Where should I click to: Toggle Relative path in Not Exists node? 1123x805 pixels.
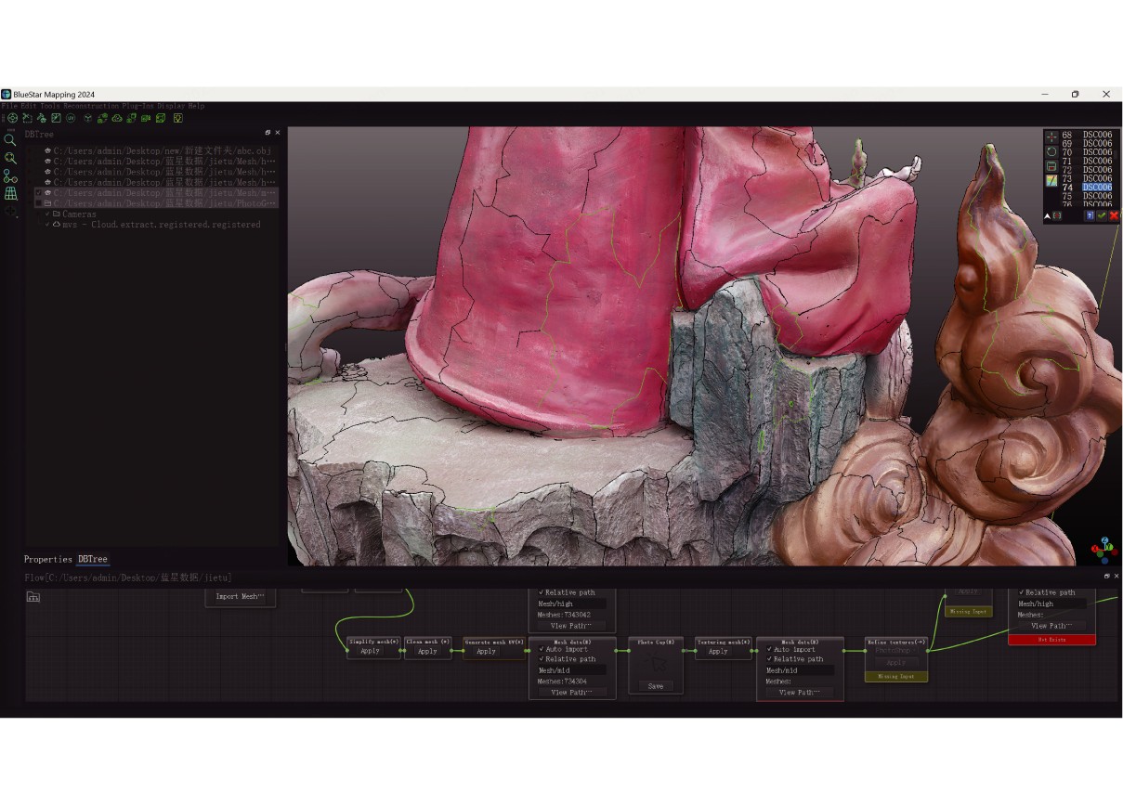click(1022, 592)
